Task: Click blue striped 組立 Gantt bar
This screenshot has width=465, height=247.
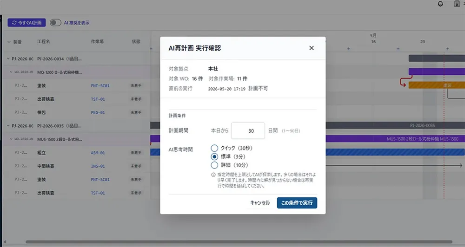Action: pyautogui.click(x=395, y=152)
